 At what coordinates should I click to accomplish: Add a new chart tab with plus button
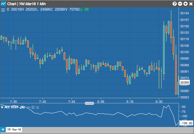point(3,130)
